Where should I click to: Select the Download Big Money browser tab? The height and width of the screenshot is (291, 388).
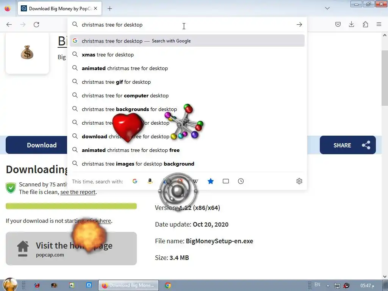59,9
